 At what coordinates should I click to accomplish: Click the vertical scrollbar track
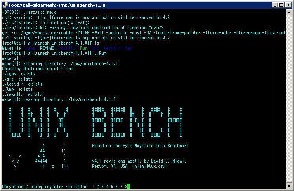[289, 97]
